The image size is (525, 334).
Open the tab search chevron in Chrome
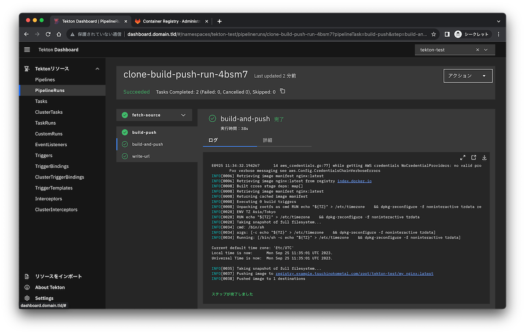coord(498,21)
